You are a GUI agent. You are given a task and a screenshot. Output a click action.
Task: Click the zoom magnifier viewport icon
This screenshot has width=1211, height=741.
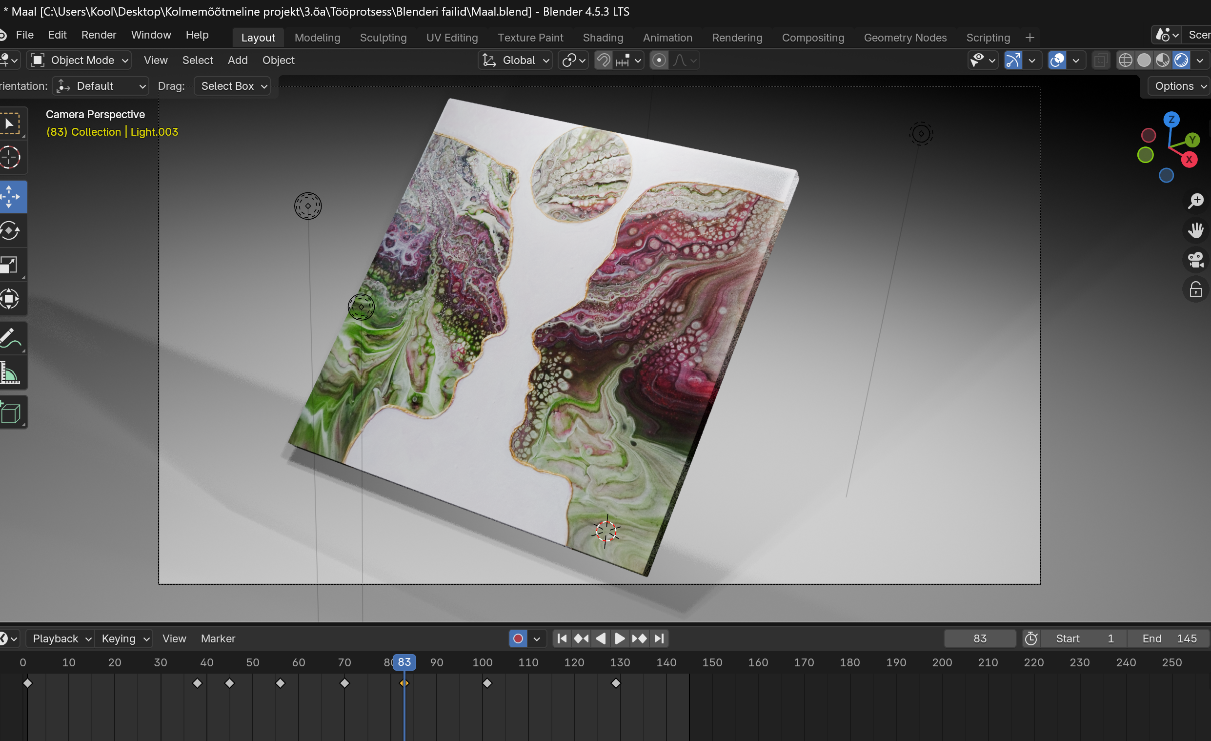(x=1195, y=201)
